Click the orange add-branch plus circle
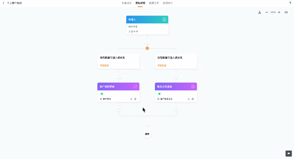 click(147, 48)
